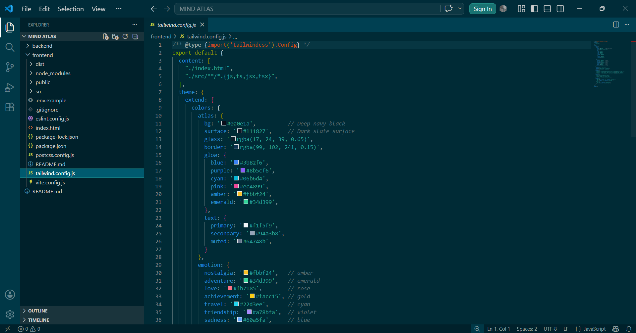The width and height of the screenshot is (636, 333).
Task: Expand the src folder
Action: (x=82, y=91)
